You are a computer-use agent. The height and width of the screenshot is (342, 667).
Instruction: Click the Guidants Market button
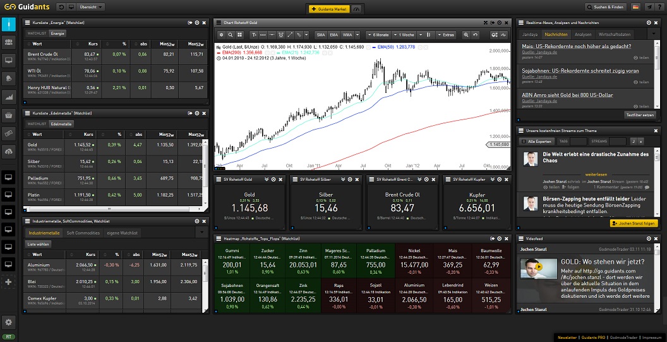(x=329, y=9)
